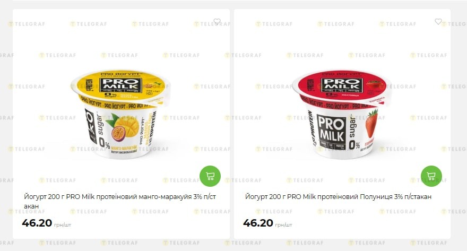Select the yellow lid of the mango yogurt
The width and height of the screenshot is (467, 251).
[120, 86]
